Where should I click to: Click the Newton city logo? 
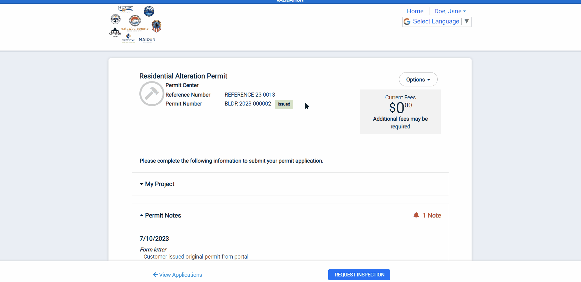click(x=128, y=38)
